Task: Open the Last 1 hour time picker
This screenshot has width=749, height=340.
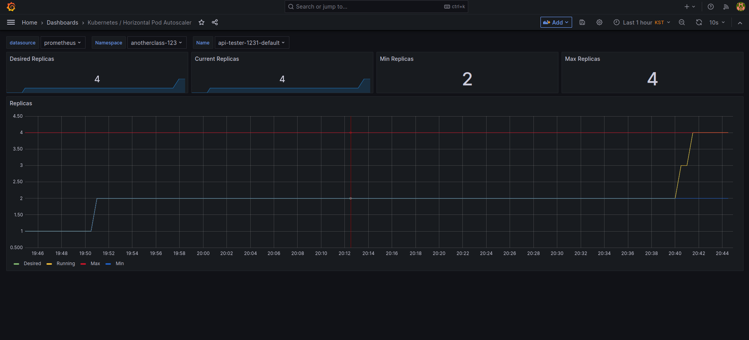Action: [x=642, y=22]
